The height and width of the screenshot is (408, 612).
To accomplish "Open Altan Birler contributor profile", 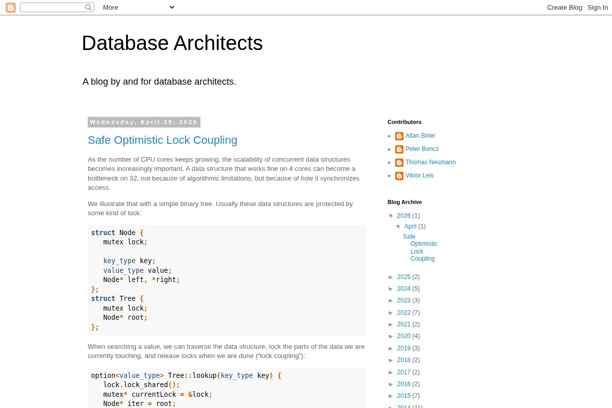I will point(420,136).
